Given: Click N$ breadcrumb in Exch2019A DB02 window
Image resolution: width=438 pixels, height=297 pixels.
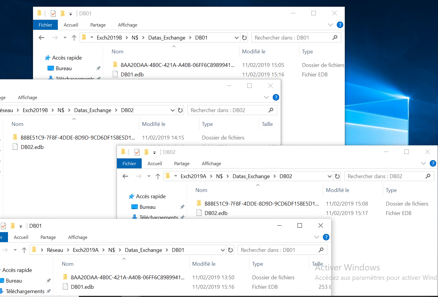Looking at the screenshot, I should (219, 176).
